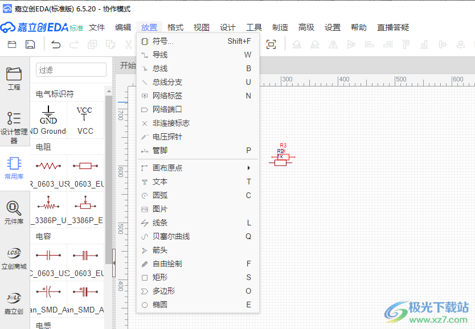
Task: Choose 符号... from the 放置 menu
Action: click(x=198, y=41)
